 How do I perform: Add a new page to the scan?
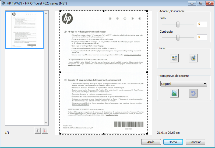38,131
